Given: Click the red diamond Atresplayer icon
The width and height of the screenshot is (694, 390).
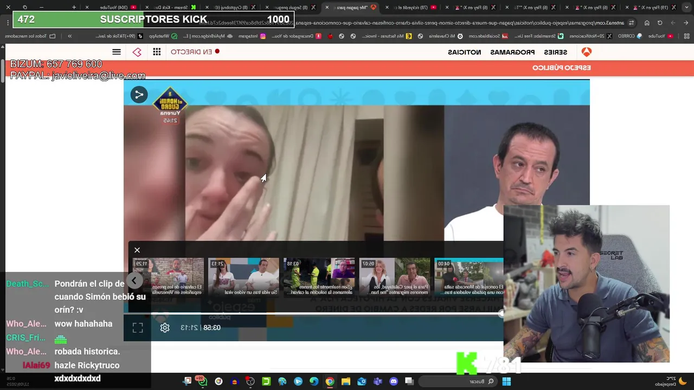Looking at the screenshot, I should point(137,52).
